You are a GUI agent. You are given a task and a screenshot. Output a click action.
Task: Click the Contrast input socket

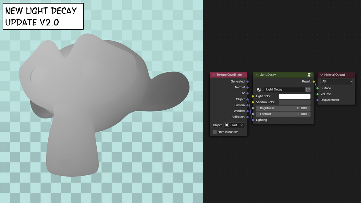tap(253, 114)
